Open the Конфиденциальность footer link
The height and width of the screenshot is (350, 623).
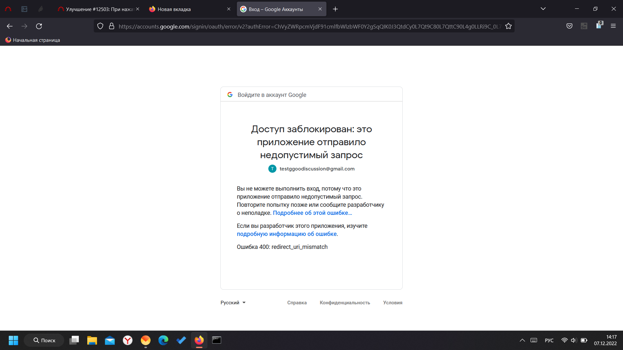point(345,303)
